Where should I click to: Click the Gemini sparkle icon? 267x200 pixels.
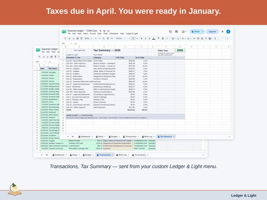coord(222,32)
